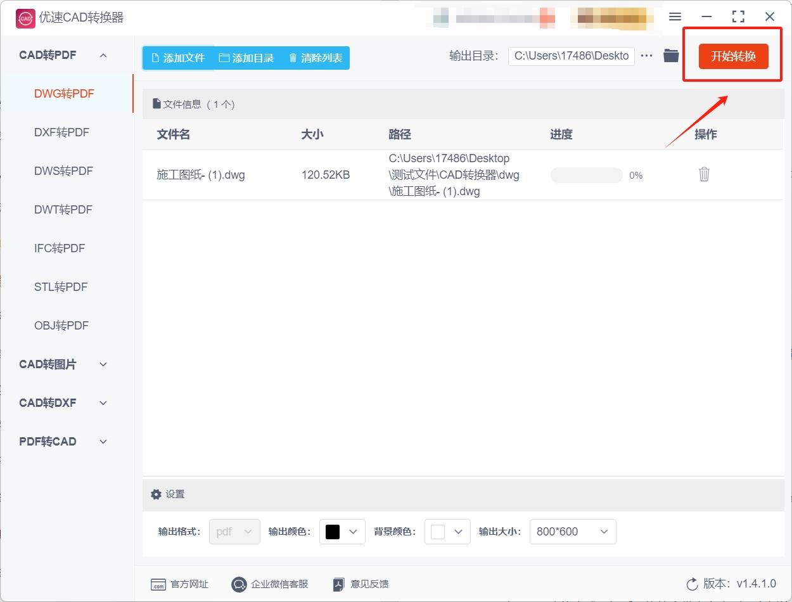This screenshot has height=602, width=792.
Task: Click the 设置 settings gear icon
Action: click(x=156, y=494)
